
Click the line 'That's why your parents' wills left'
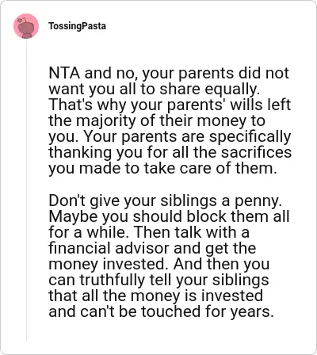click(x=170, y=105)
